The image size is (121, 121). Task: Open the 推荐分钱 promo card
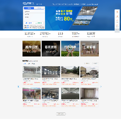pos(32,48)
